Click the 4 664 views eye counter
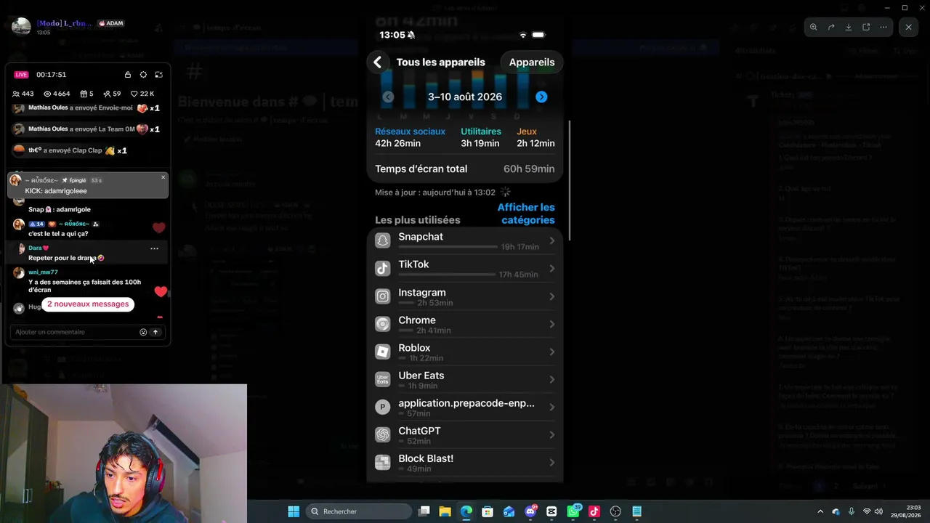 click(57, 94)
